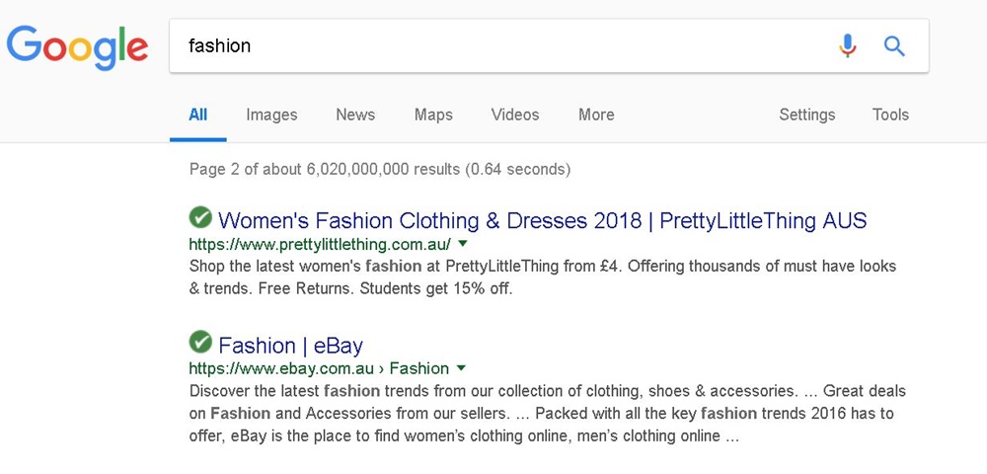Click the ebay.com.au › Fashion URL
Viewport: 987px width, 474px height.
pos(319,368)
